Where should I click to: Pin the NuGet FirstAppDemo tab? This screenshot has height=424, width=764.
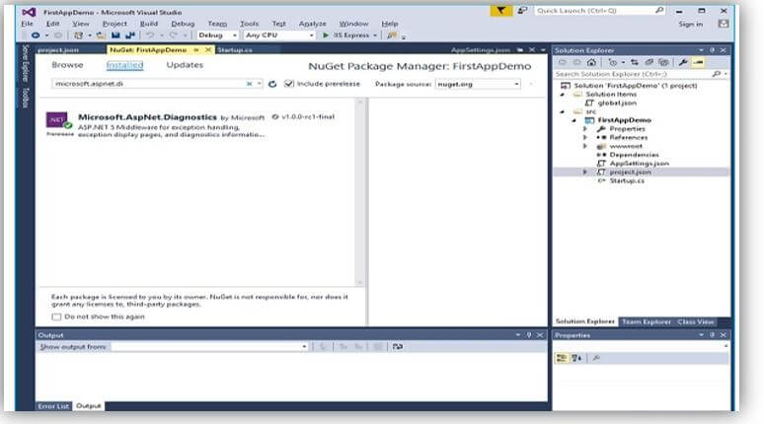196,50
